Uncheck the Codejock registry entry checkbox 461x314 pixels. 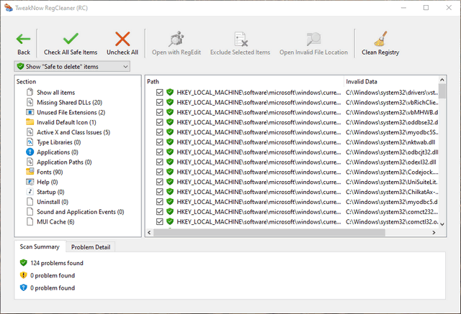click(160, 172)
